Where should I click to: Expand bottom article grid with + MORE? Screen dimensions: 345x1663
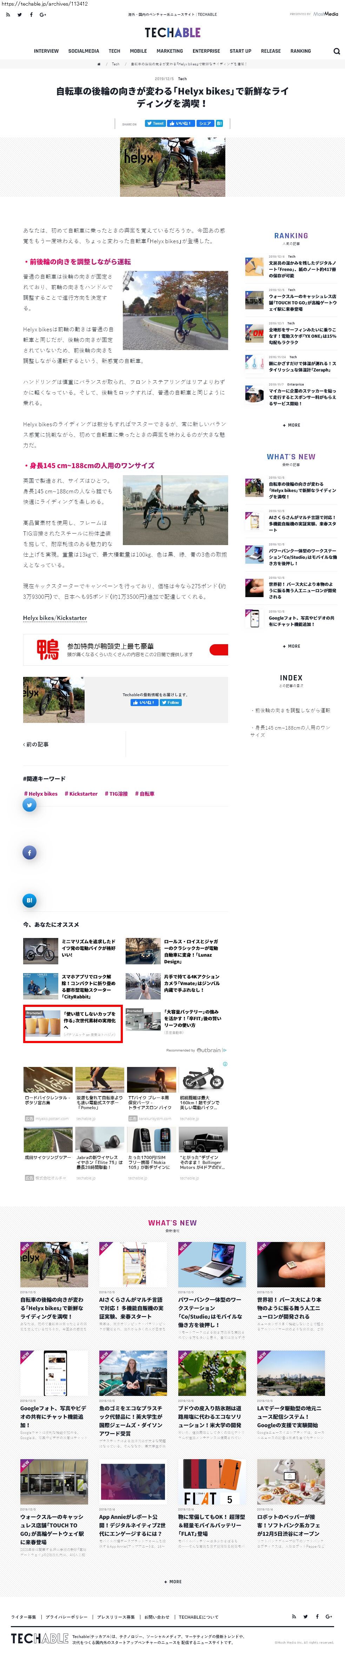[x=172, y=1581]
